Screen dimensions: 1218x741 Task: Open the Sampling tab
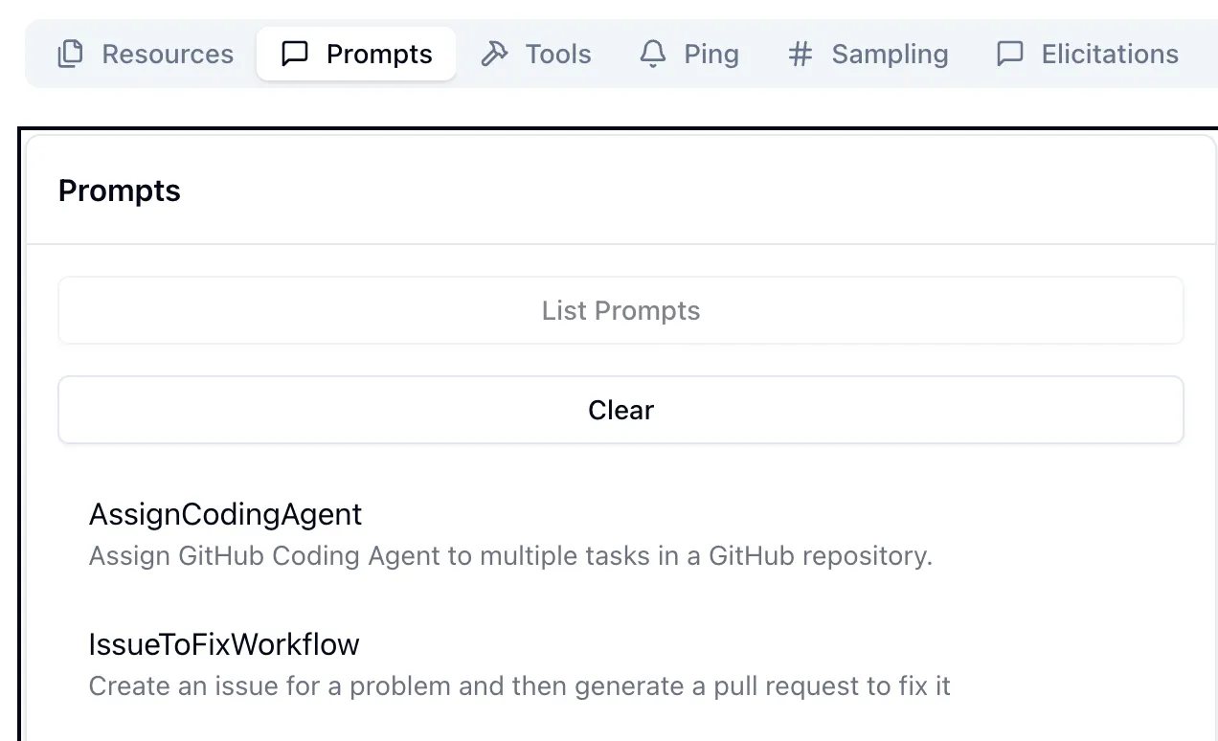click(x=890, y=55)
